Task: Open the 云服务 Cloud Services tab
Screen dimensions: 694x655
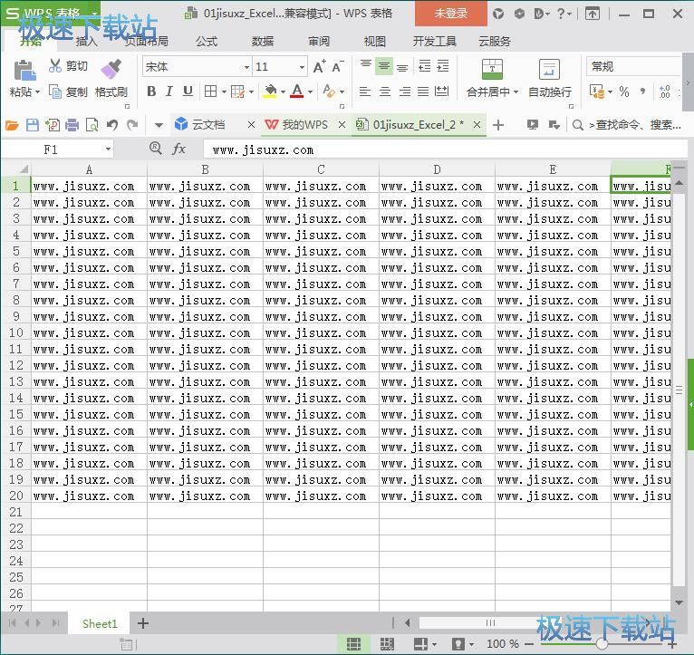Action: pos(495,42)
